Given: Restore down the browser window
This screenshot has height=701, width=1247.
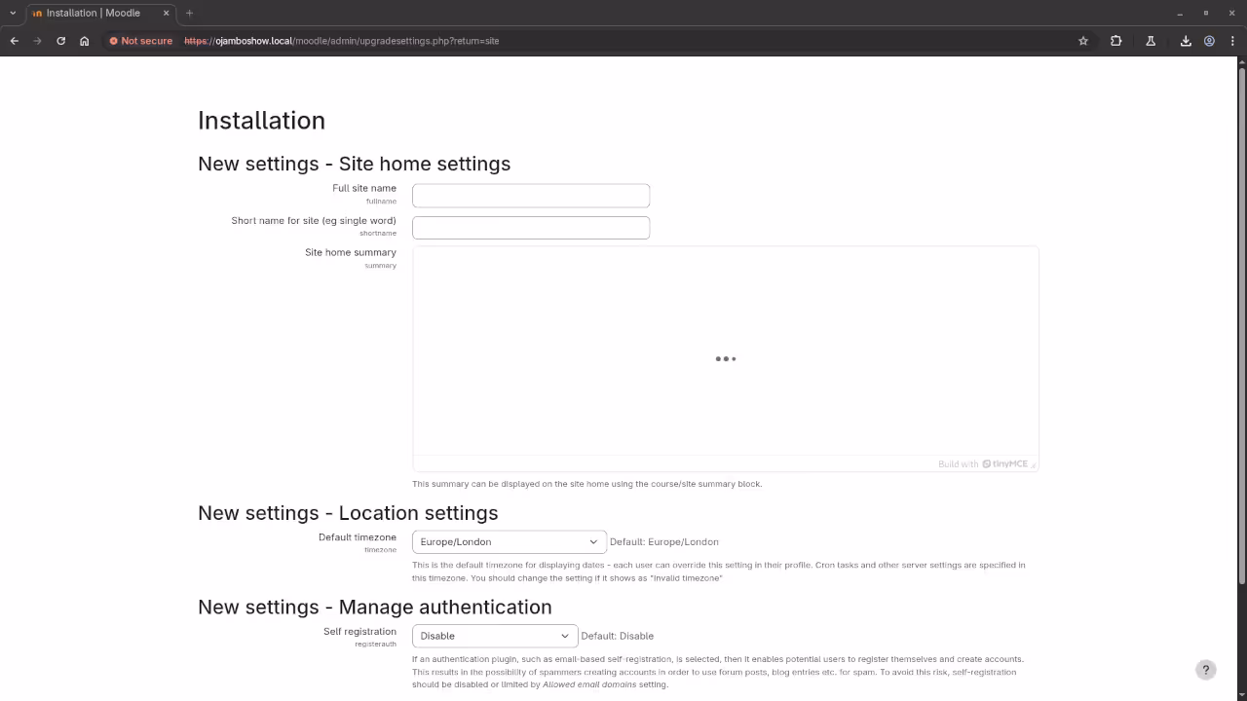Looking at the screenshot, I should [x=1206, y=13].
